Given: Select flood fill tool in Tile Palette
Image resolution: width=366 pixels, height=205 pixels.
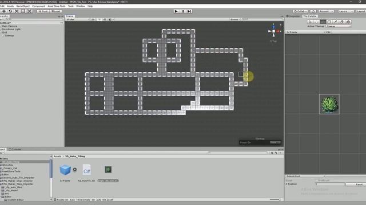Looking at the screenshot, I should pyautogui.click(x=348, y=22).
